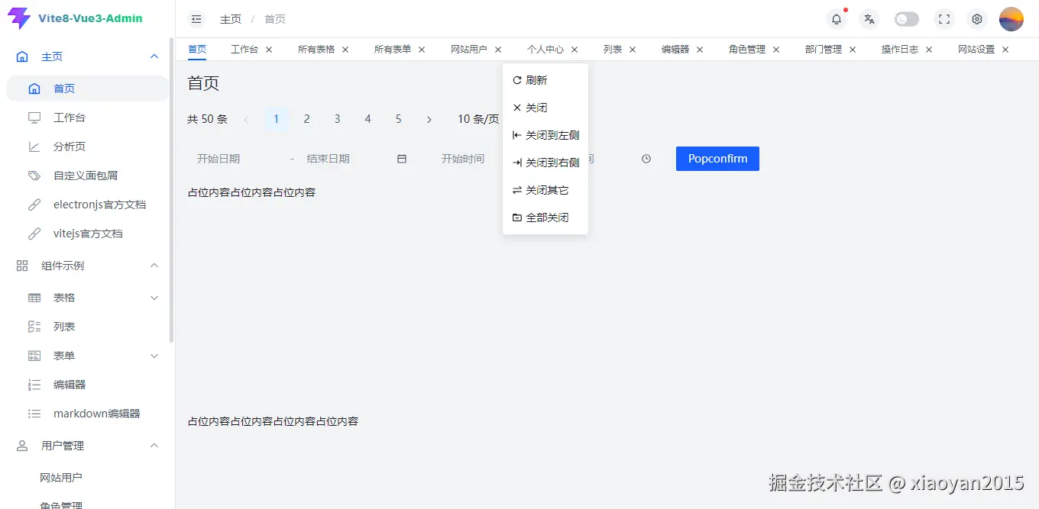Screen dimensions: 1039x509
Task: Open markdown编辑器 in the sidebar
Action: pos(87,414)
